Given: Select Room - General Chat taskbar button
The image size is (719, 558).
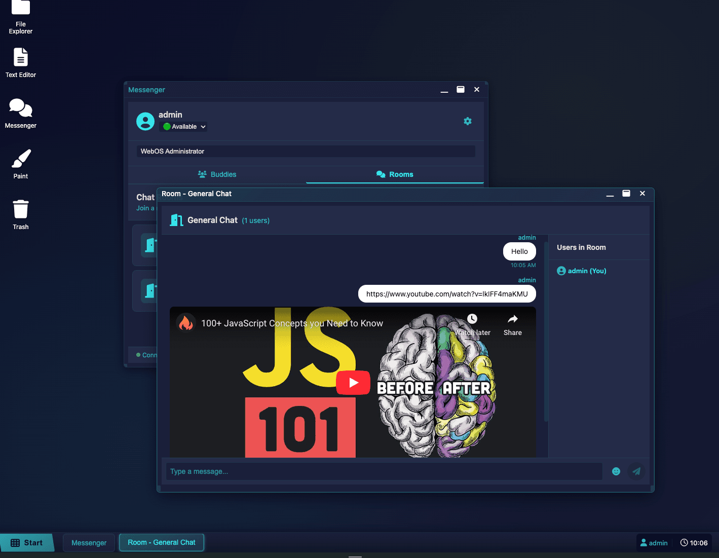Looking at the screenshot, I should click(162, 542).
